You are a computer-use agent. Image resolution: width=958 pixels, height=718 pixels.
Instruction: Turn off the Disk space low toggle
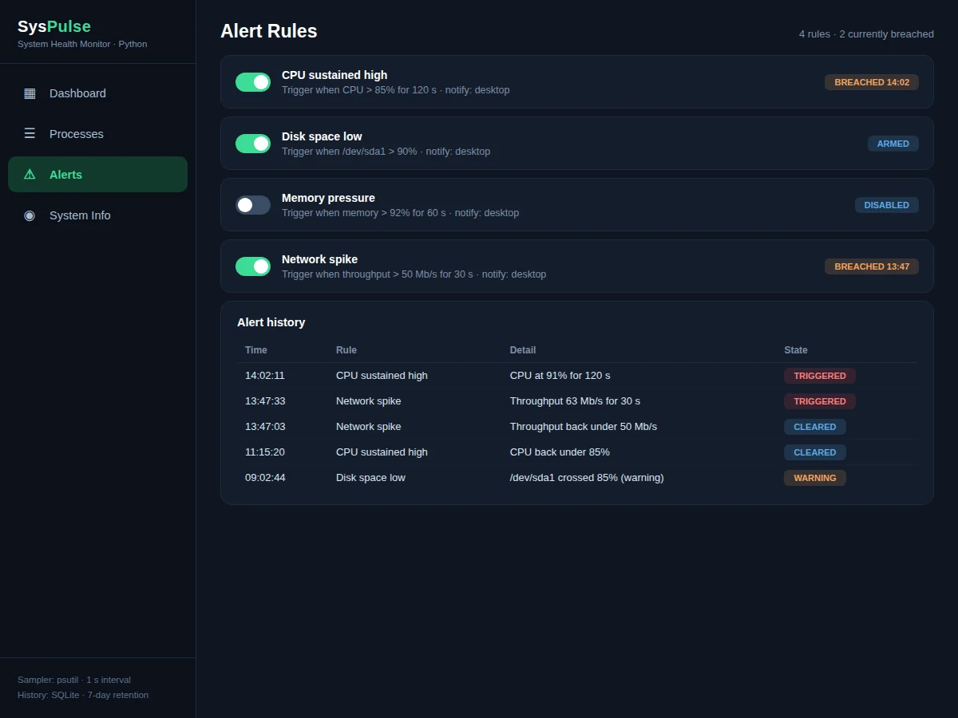pos(253,144)
